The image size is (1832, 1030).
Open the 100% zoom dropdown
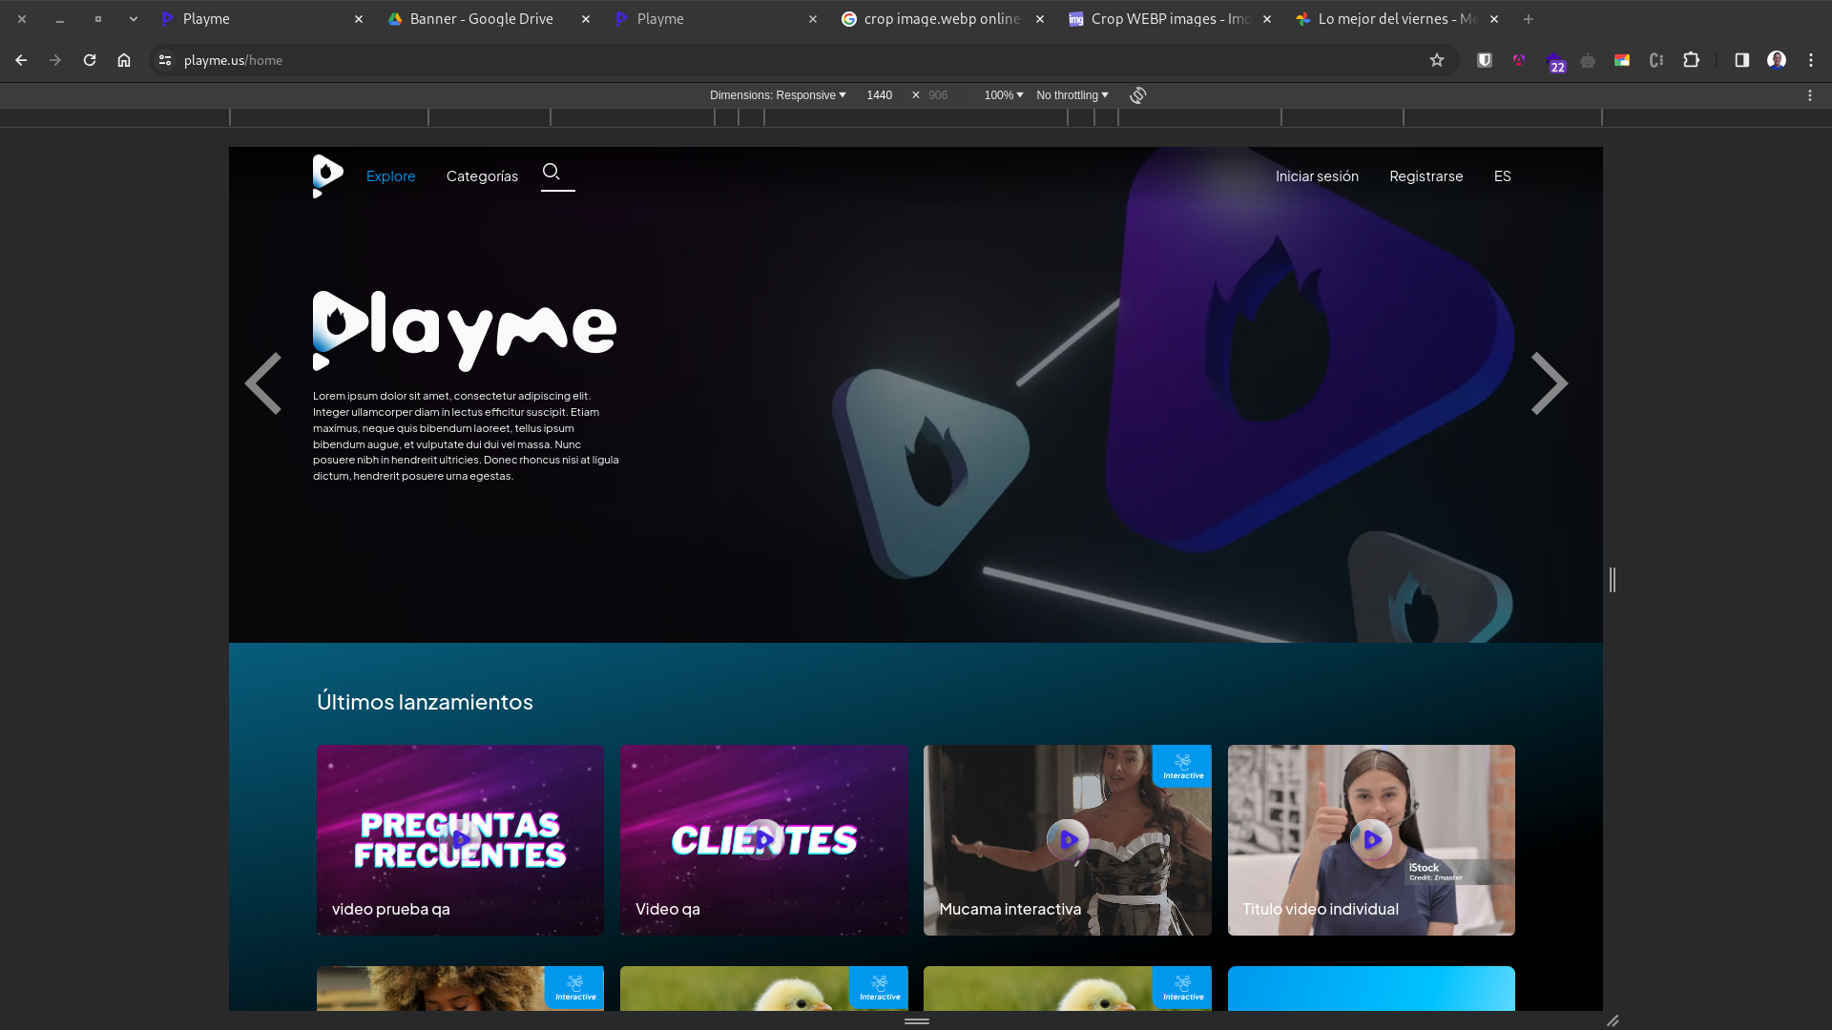click(1003, 95)
